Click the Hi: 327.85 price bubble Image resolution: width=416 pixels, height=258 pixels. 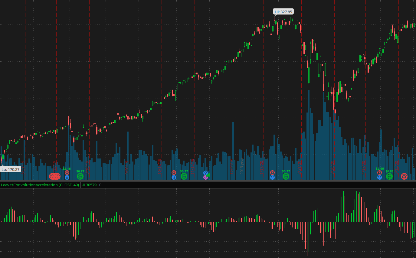[283, 12]
